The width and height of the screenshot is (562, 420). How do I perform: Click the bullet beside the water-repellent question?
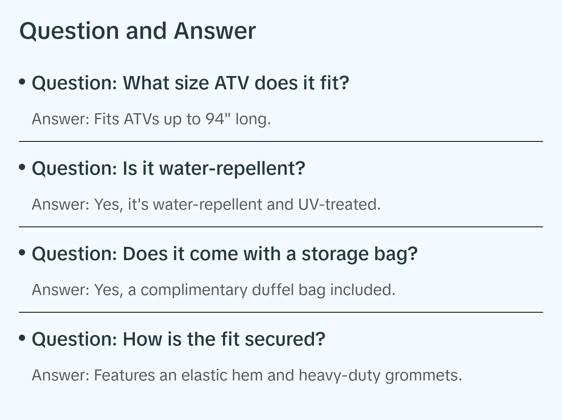click(x=22, y=167)
